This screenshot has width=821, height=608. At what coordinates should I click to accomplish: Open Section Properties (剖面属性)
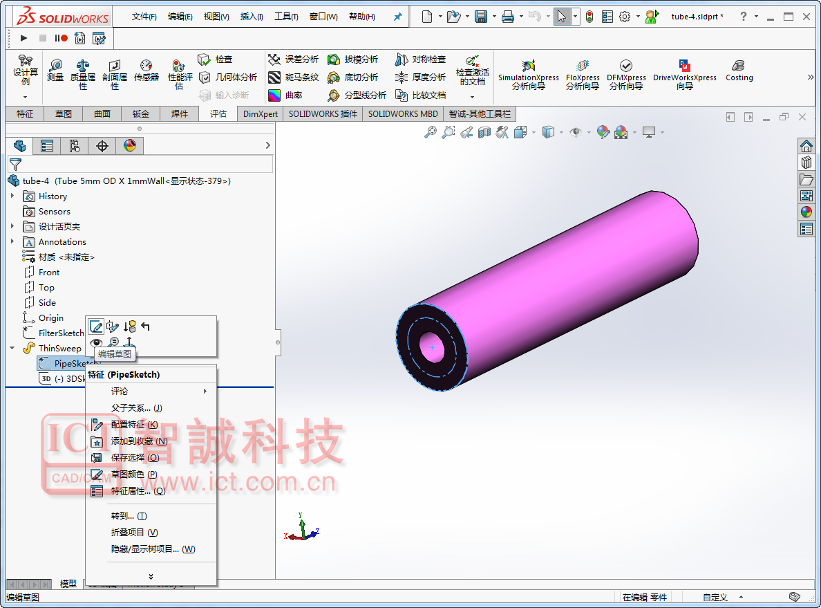pyautogui.click(x=115, y=74)
